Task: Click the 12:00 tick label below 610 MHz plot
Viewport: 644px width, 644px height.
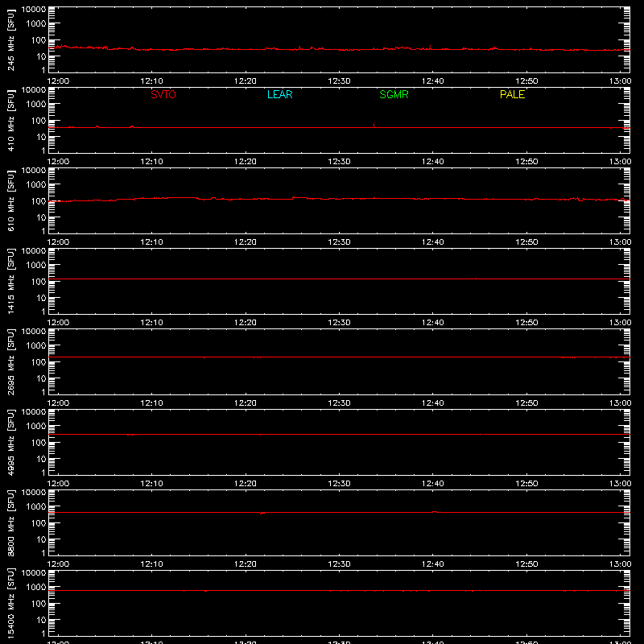Action: coord(58,242)
